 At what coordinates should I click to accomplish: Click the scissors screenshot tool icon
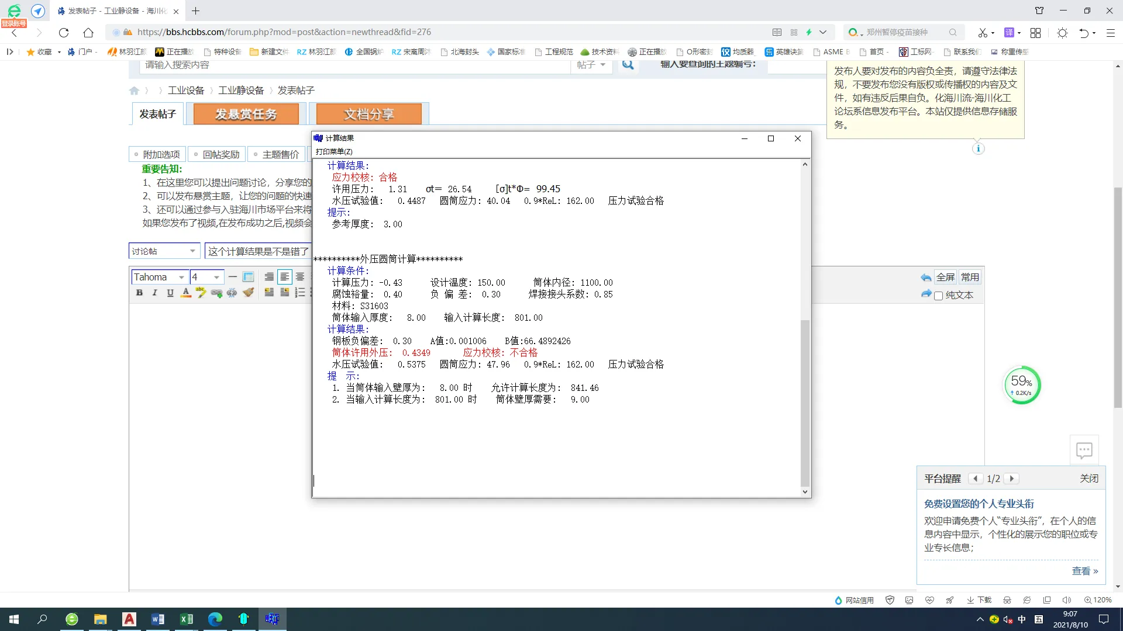(983, 33)
